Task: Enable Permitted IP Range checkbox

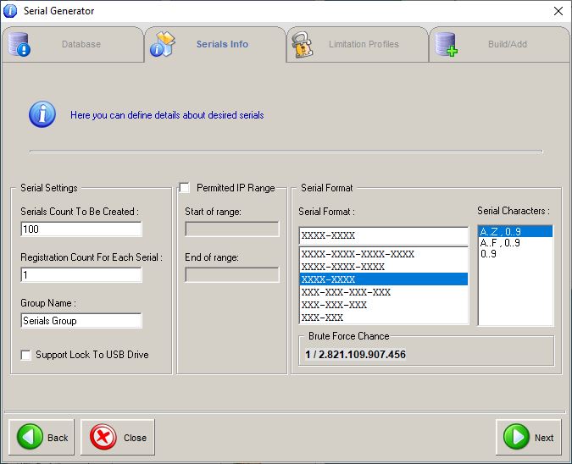Action: 185,188
